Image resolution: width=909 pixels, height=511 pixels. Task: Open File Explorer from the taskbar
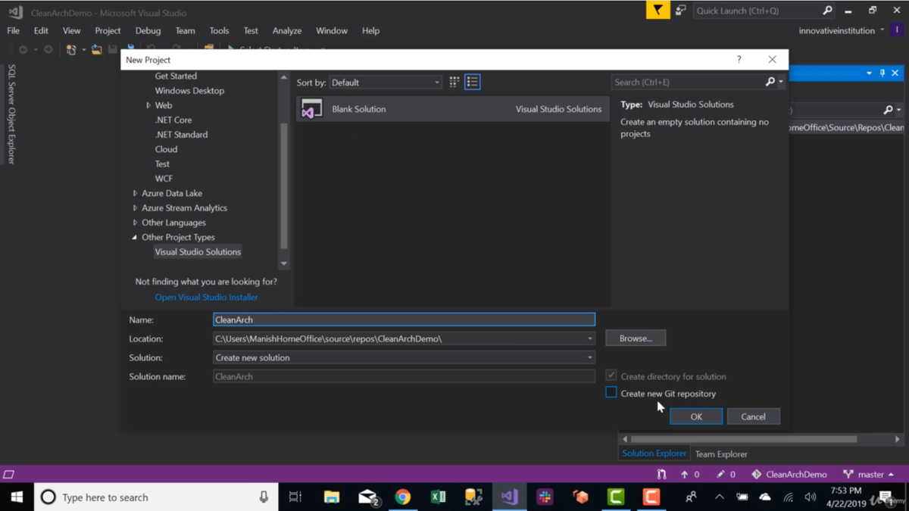[x=332, y=497]
